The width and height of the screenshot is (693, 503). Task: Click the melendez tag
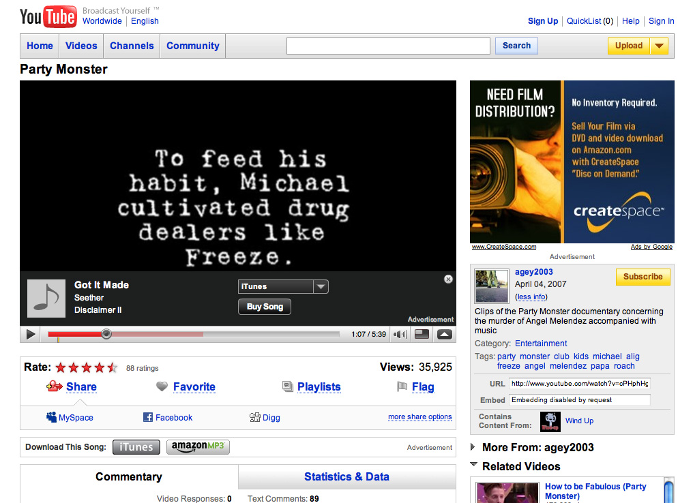pos(568,365)
